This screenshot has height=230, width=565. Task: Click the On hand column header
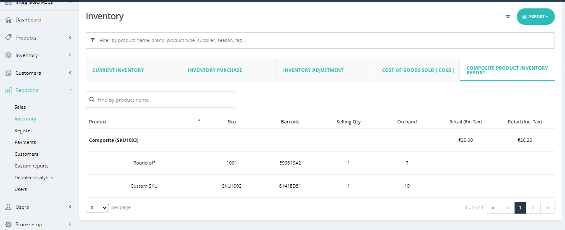tap(407, 122)
